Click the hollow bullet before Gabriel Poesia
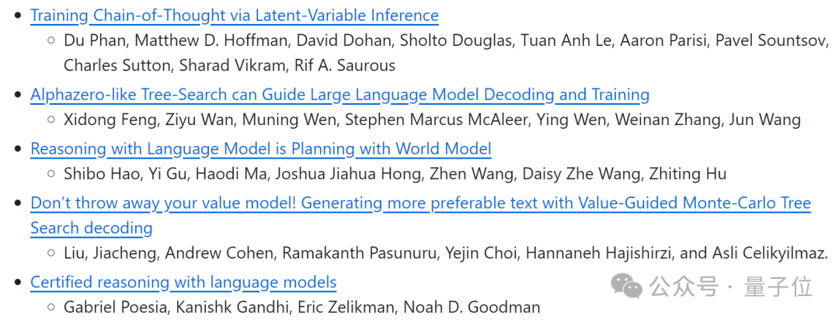This screenshot has height=320, width=839. click(51, 307)
